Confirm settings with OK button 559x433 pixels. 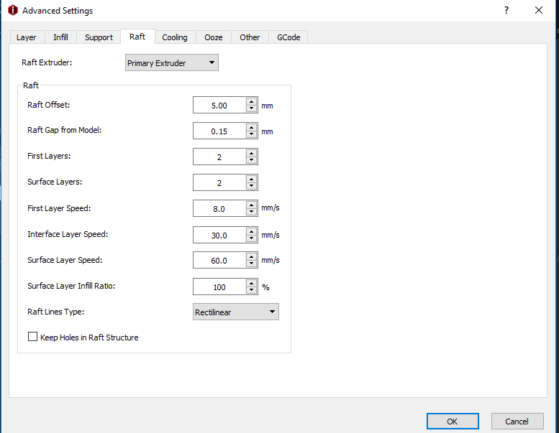pyautogui.click(x=453, y=422)
